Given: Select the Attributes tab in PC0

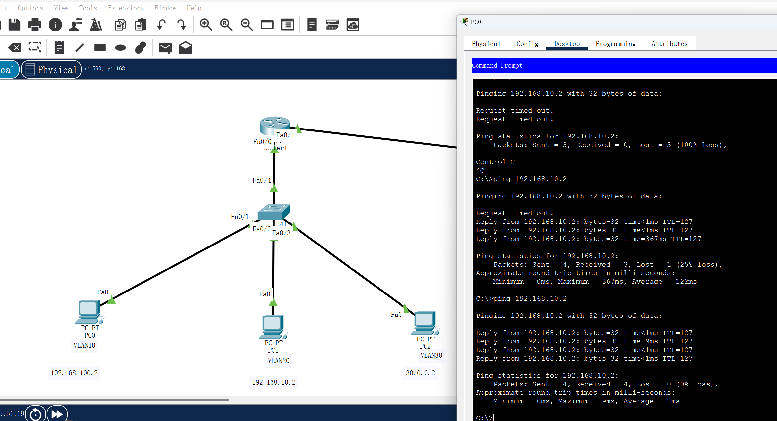Looking at the screenshot, I should [669, 44].
